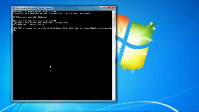Viewport: 199px width, 112px height.
Task: Click the vertical scrollbar thumb
Action: point(113,20)
